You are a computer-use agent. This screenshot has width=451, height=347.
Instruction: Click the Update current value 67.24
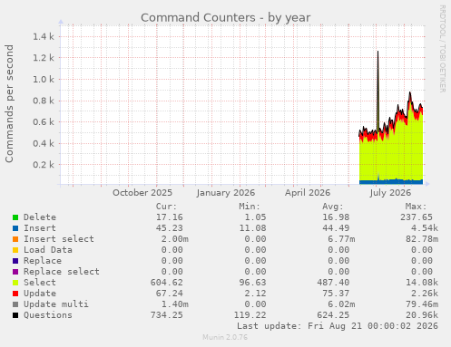[170, 294]
